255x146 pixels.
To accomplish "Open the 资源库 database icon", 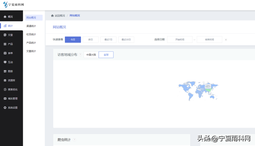I will [5, 80].
